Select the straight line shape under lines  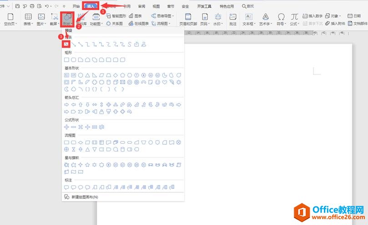(66, 44)
